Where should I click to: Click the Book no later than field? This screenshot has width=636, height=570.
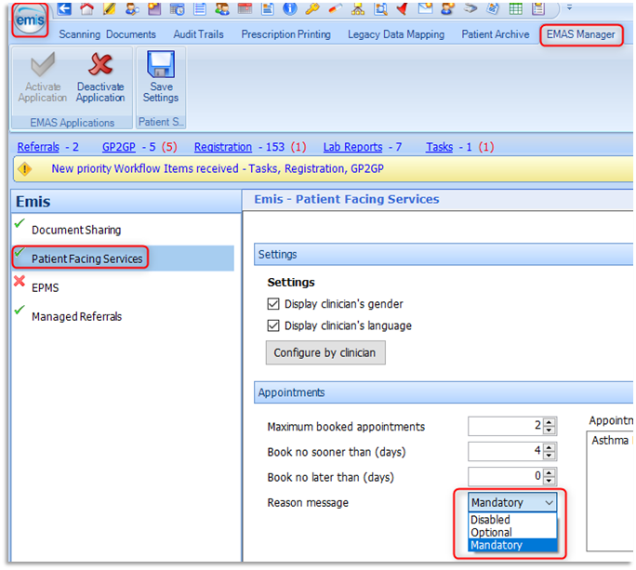(x=506, y=476)
